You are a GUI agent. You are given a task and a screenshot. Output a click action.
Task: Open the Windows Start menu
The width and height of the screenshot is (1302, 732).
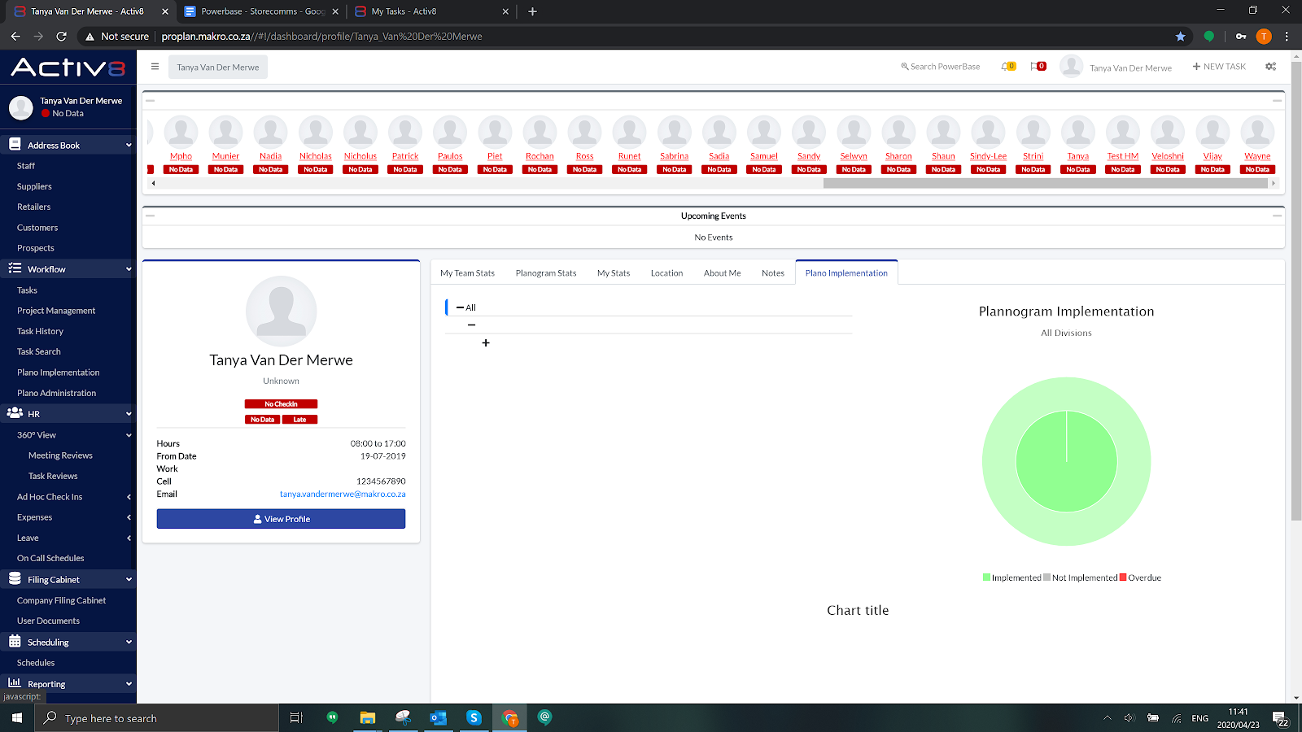pos(17,718)
